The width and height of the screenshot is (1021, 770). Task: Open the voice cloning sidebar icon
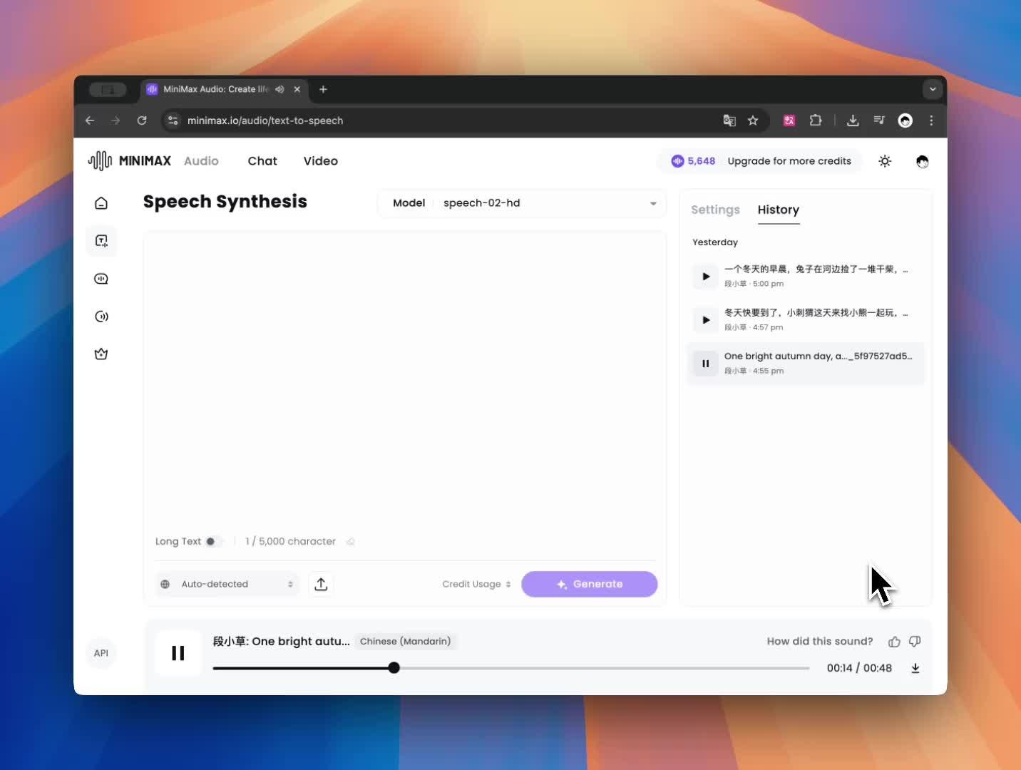(101, 317)
